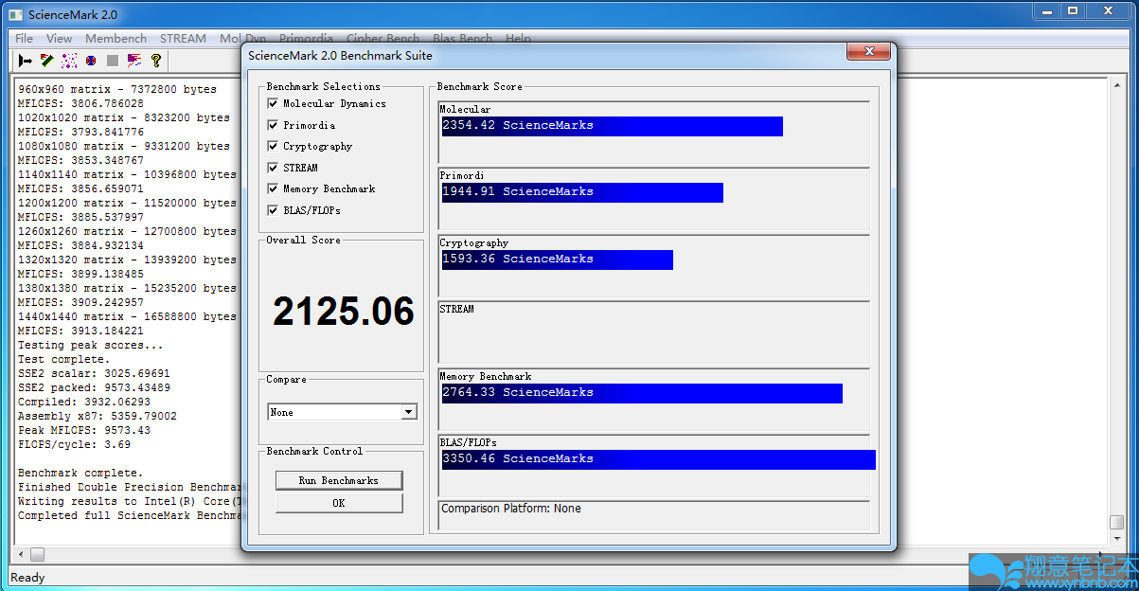Screen dimensions: 1139x591
Task: Click the BLAS/FLOPs score bar
Action: [x=658, y=459]
